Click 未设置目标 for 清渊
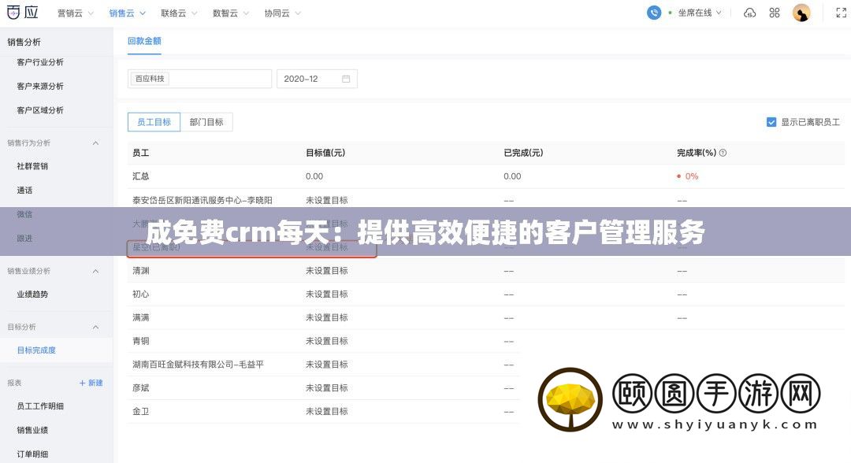851x463 pixels. click(327, 271)
